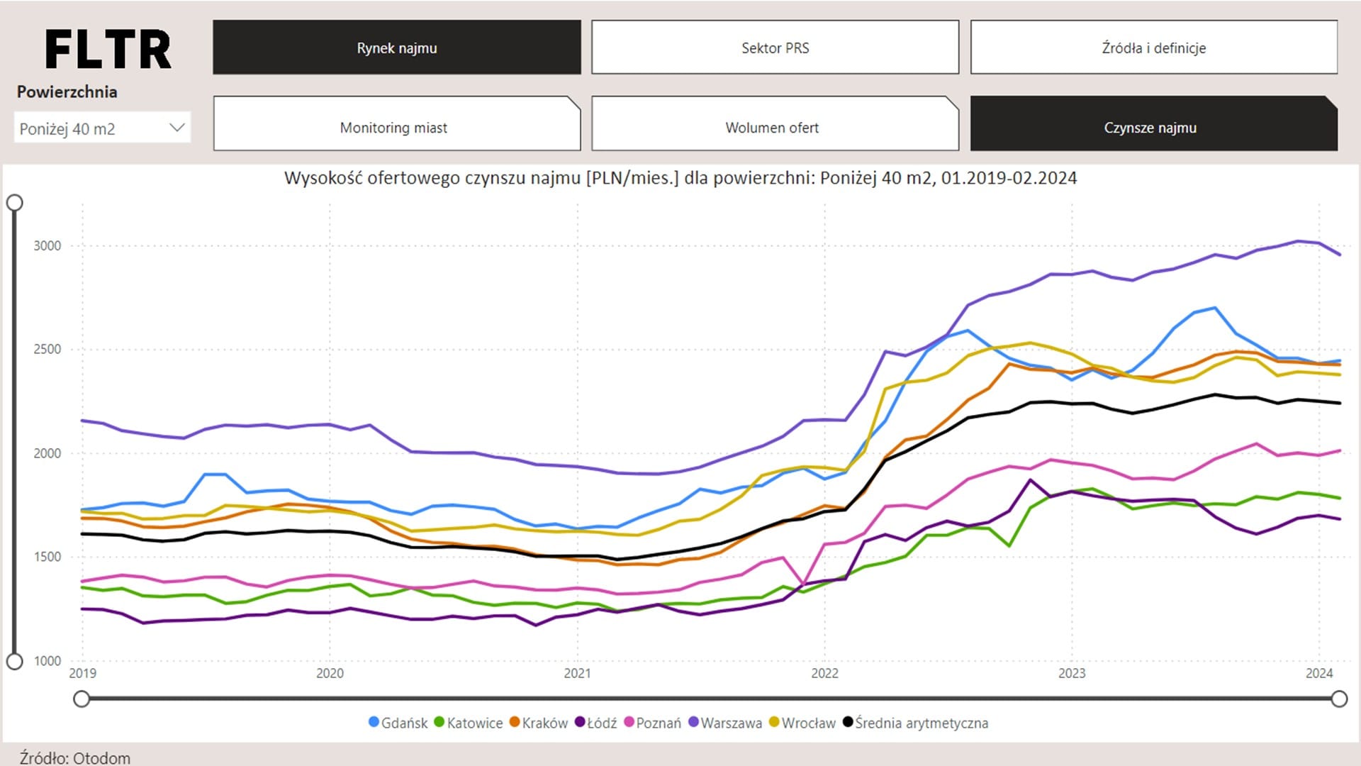Click the FLTR logo
This screenshot has width=1361, height=766.
(108, 50)
